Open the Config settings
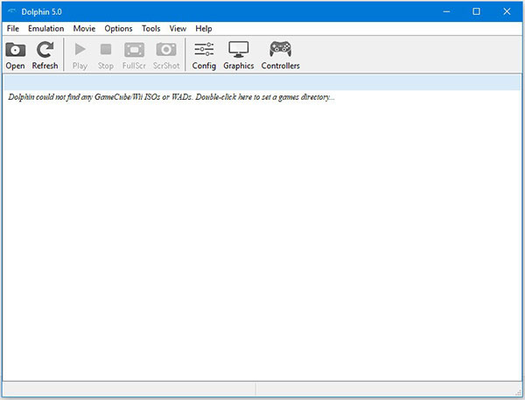The height and width of the screenshot is (400, 525). pyautogui.click(x=204, y=55)
